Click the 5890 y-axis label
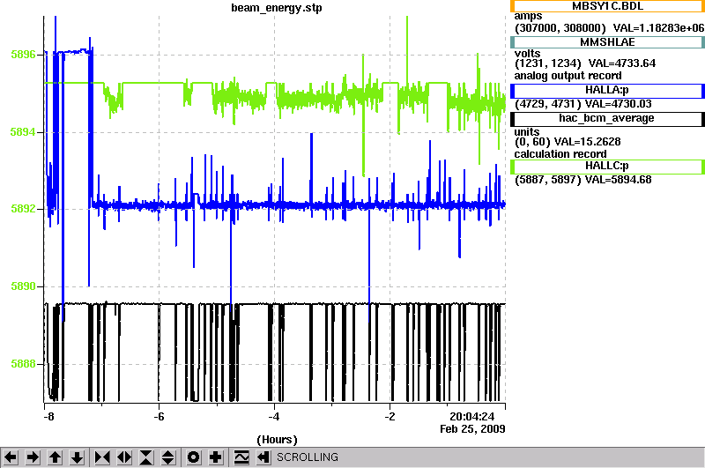Image resolution: width=705 pixels, height=468 pixels. tap(23, 286)
